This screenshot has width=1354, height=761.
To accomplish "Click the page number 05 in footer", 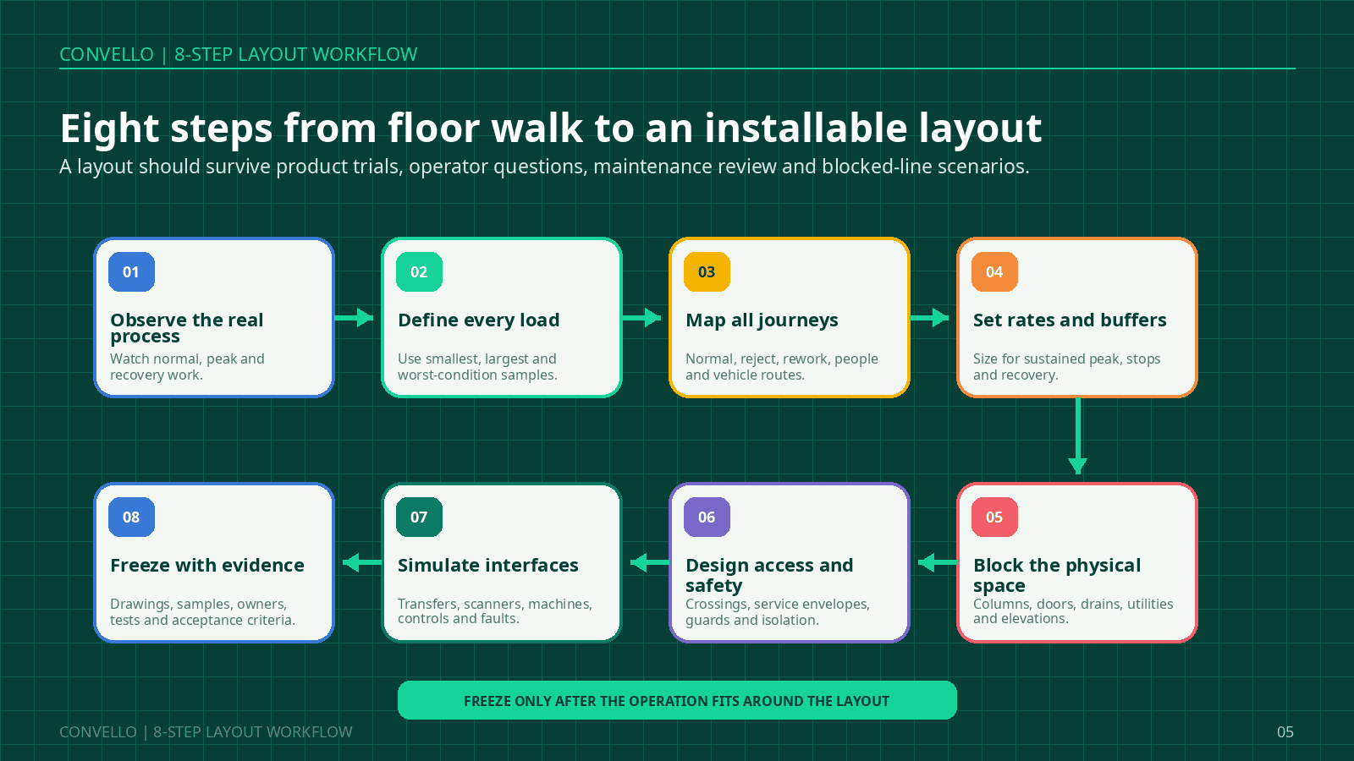I will [x=1285, y=732].
